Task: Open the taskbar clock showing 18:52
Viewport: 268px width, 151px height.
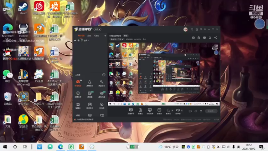Action: click(249, 147)
